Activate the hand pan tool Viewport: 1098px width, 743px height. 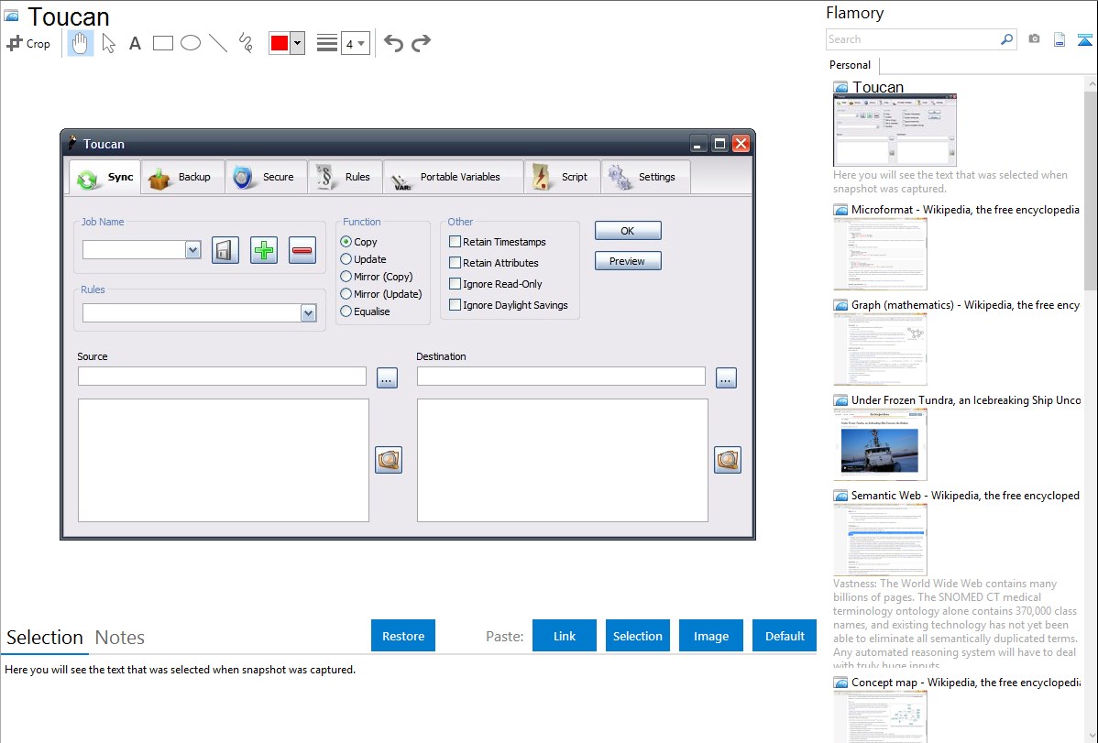click(x=81, y=43)
